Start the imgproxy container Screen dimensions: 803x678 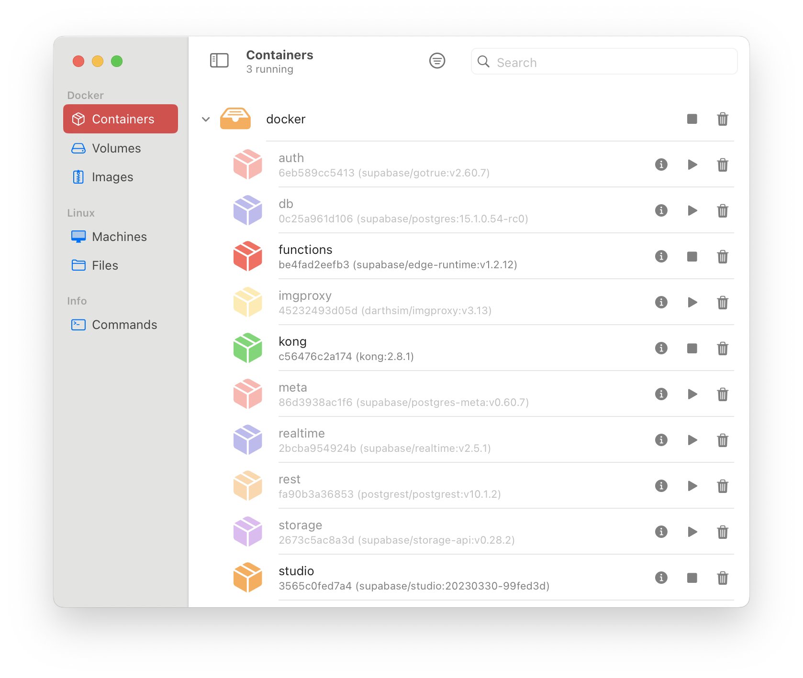(692, 302)
